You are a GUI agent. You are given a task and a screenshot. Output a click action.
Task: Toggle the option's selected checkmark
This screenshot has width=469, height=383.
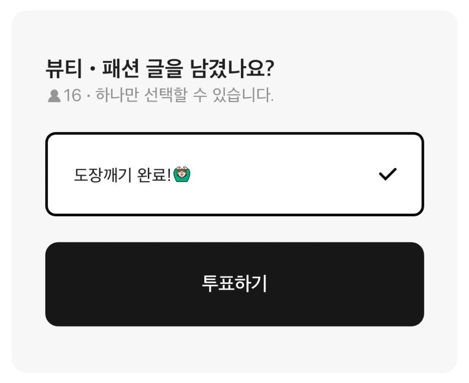click(x=388, y=174)
